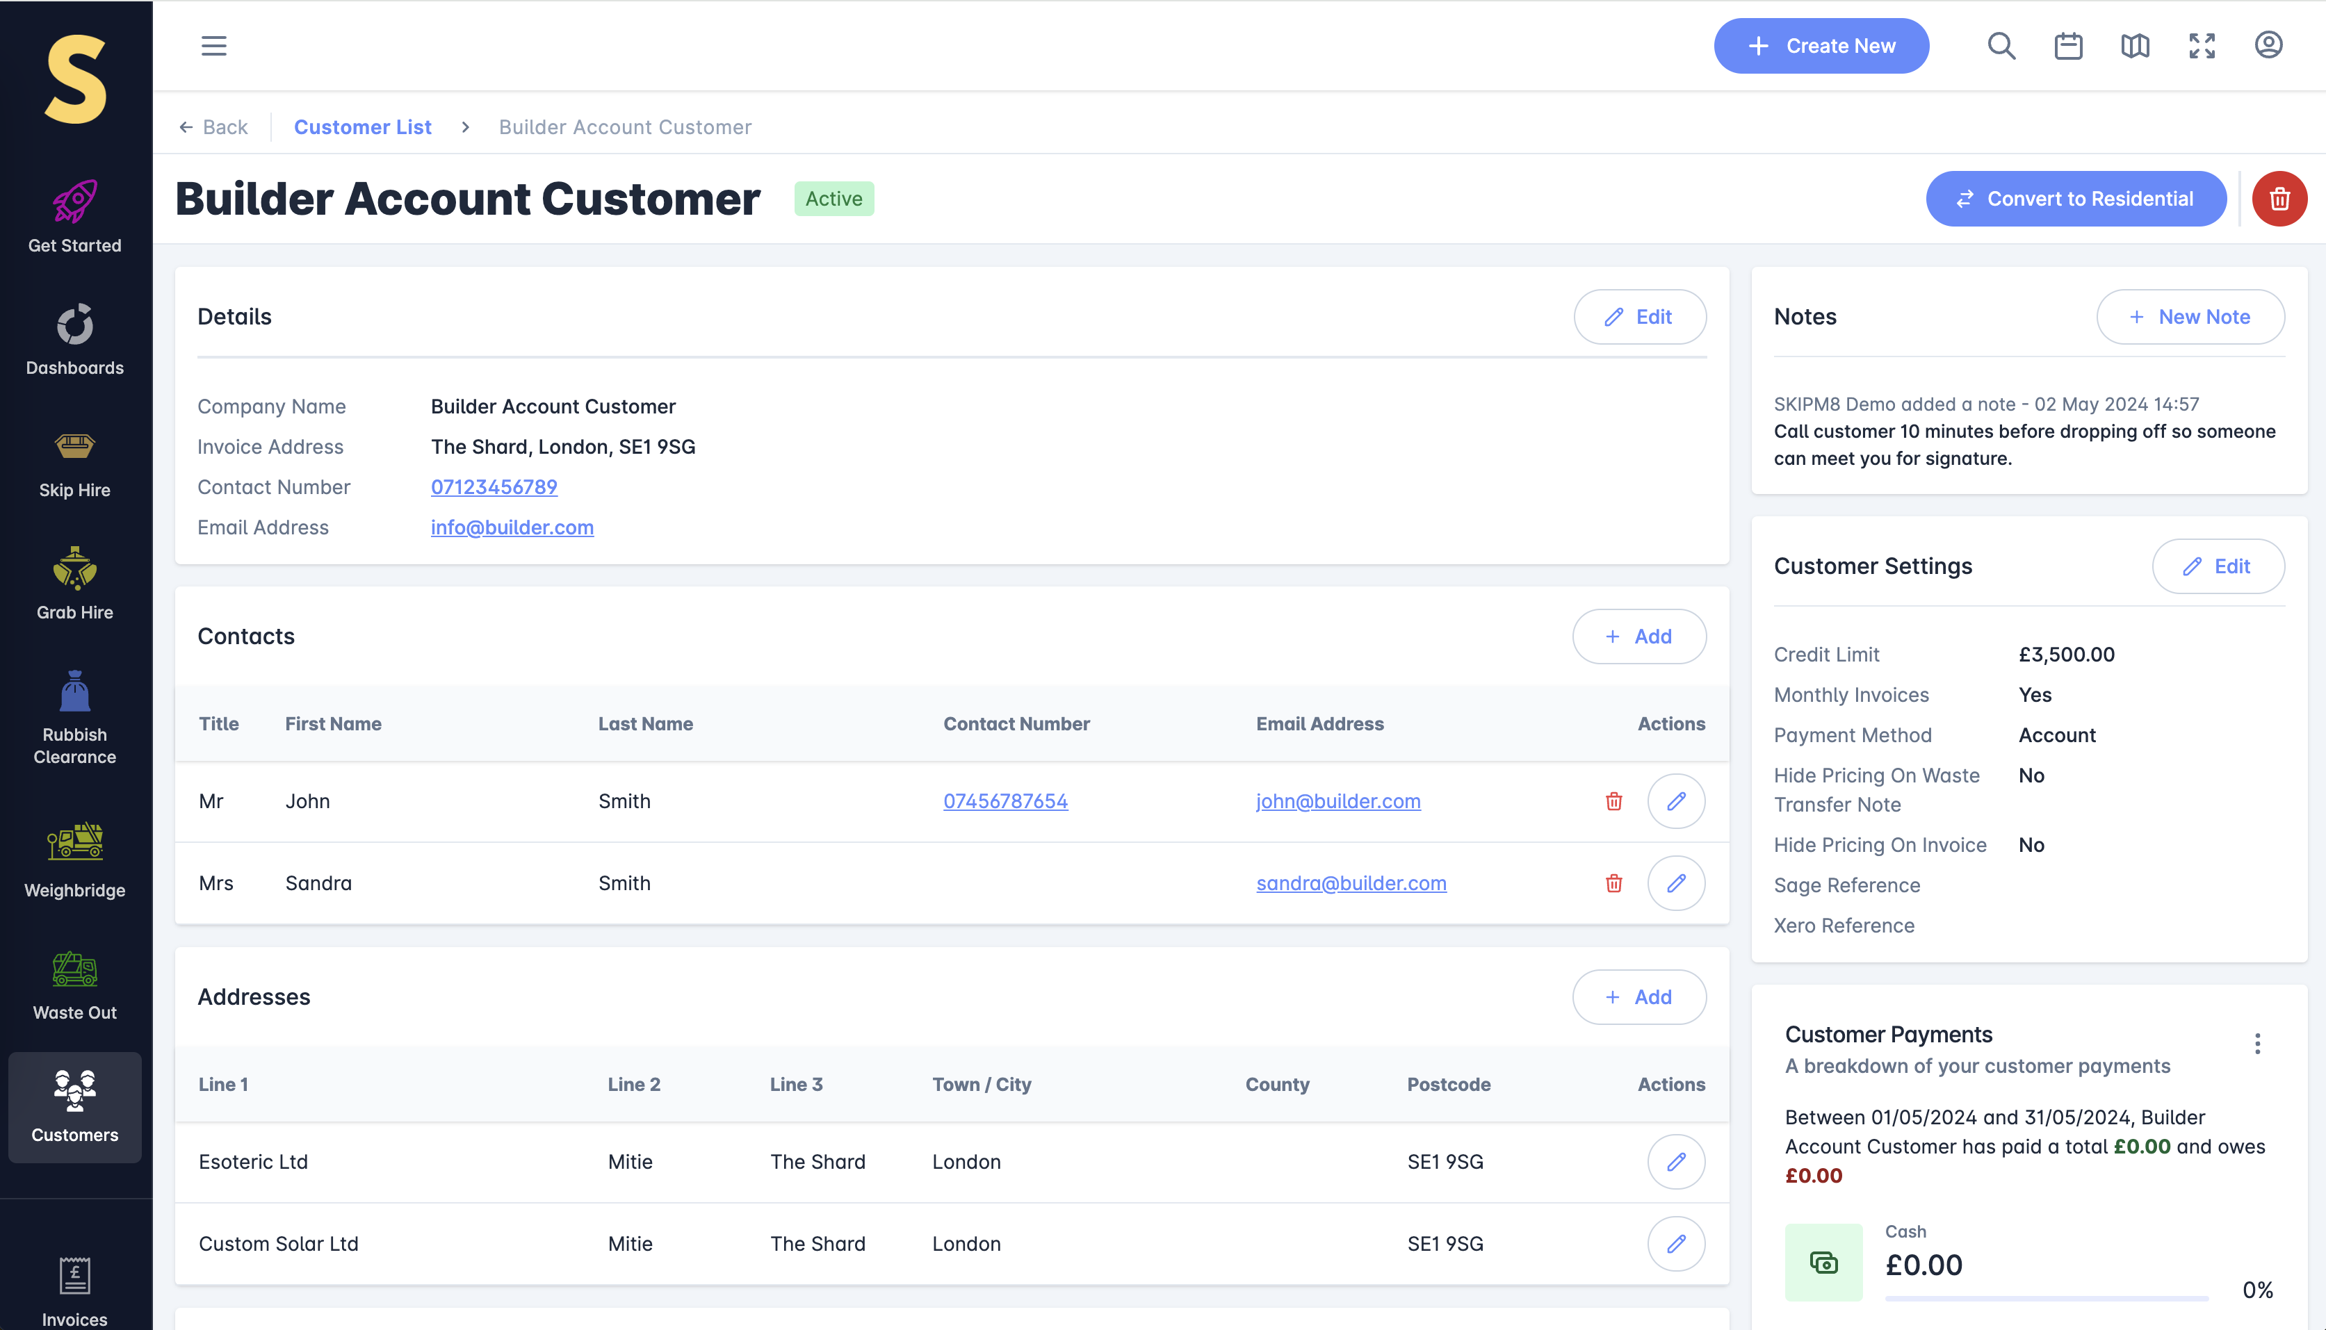2326x1330 pixels.
Task: Click the Cash payment progress bar
Action: pos(2047,1298)
